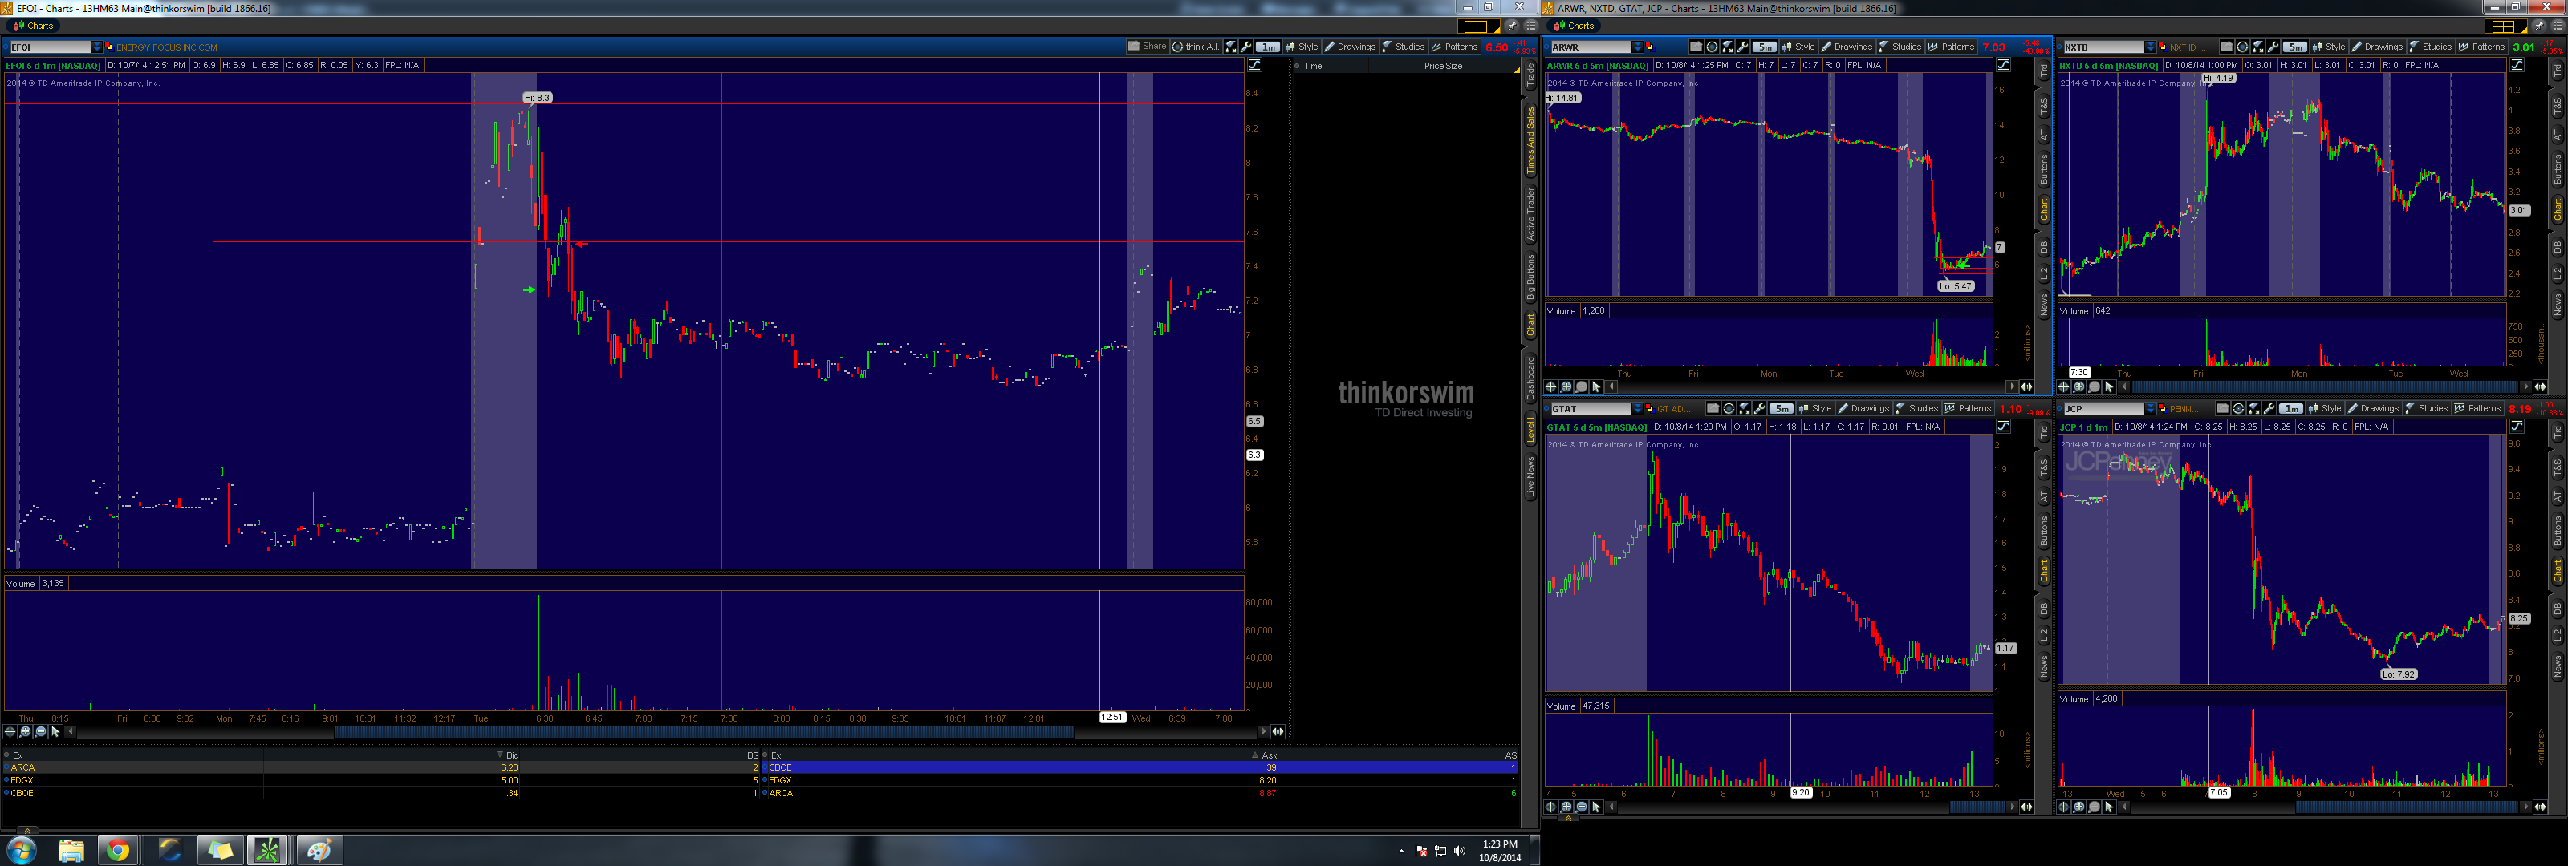Click zoom in magnifier below EFOI chart
This screenshot has height=866, width=2568.
point(26,731)
